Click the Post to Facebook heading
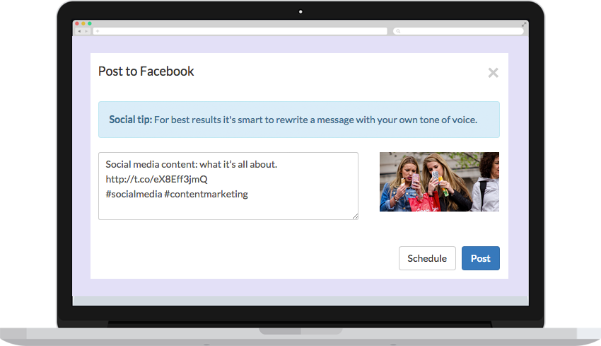 [146, 71]
